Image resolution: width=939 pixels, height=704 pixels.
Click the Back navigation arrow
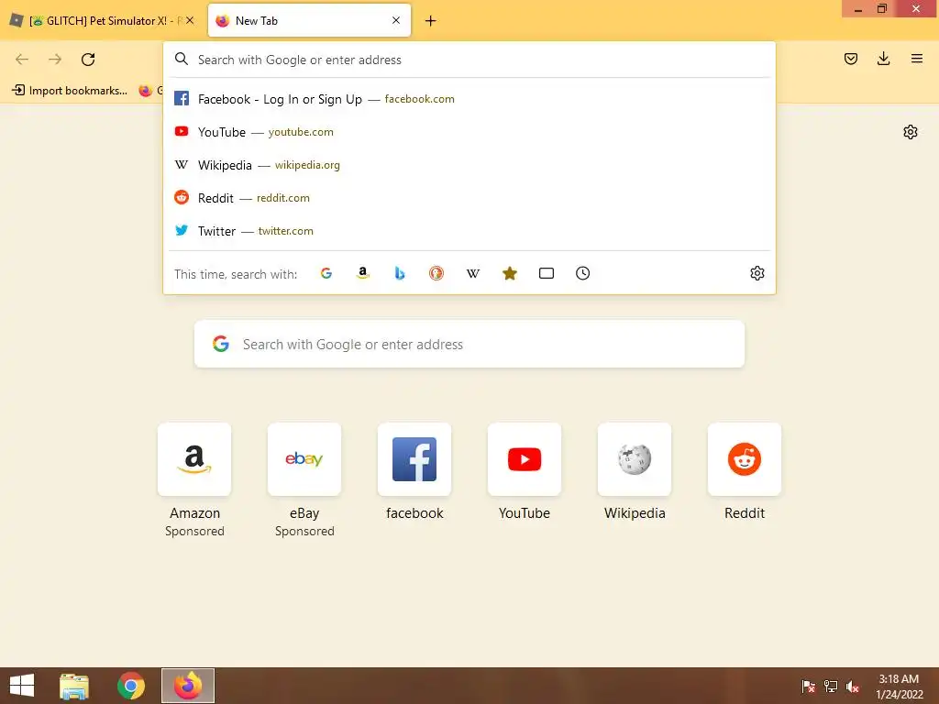coord(22,60)
